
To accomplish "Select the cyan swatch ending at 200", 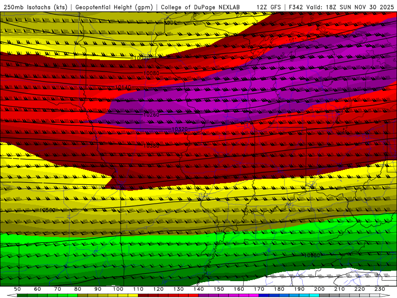I will (314, 296).
